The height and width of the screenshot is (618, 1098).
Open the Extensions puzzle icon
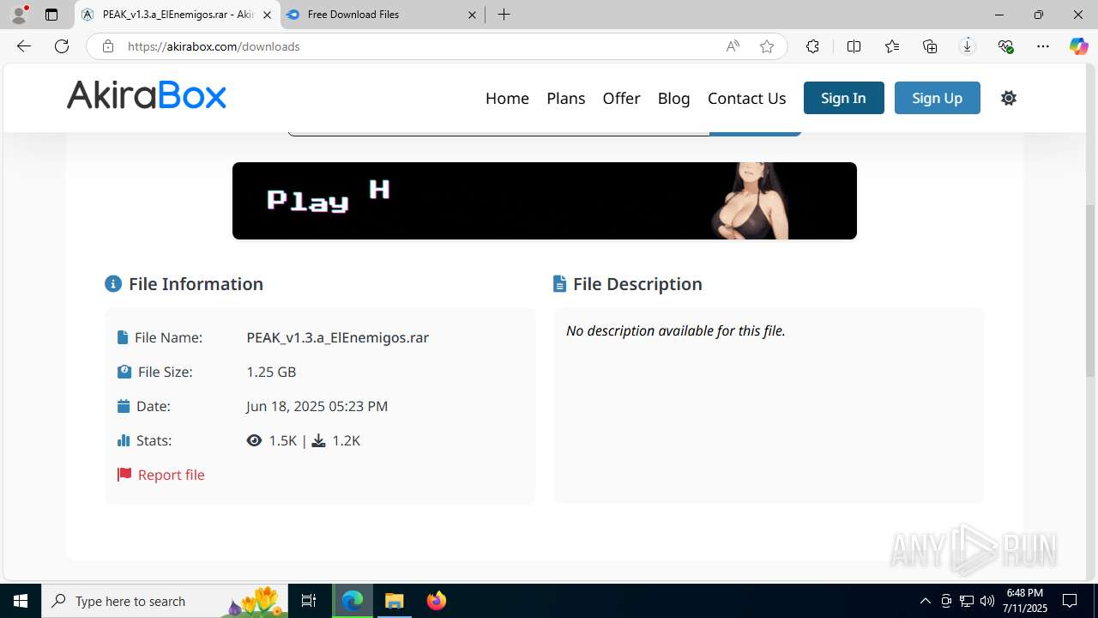coord(812,46)
